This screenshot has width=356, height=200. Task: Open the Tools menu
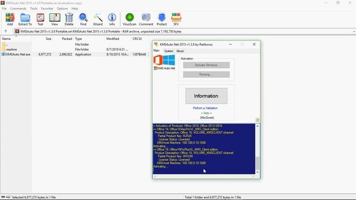click(33, 8)
